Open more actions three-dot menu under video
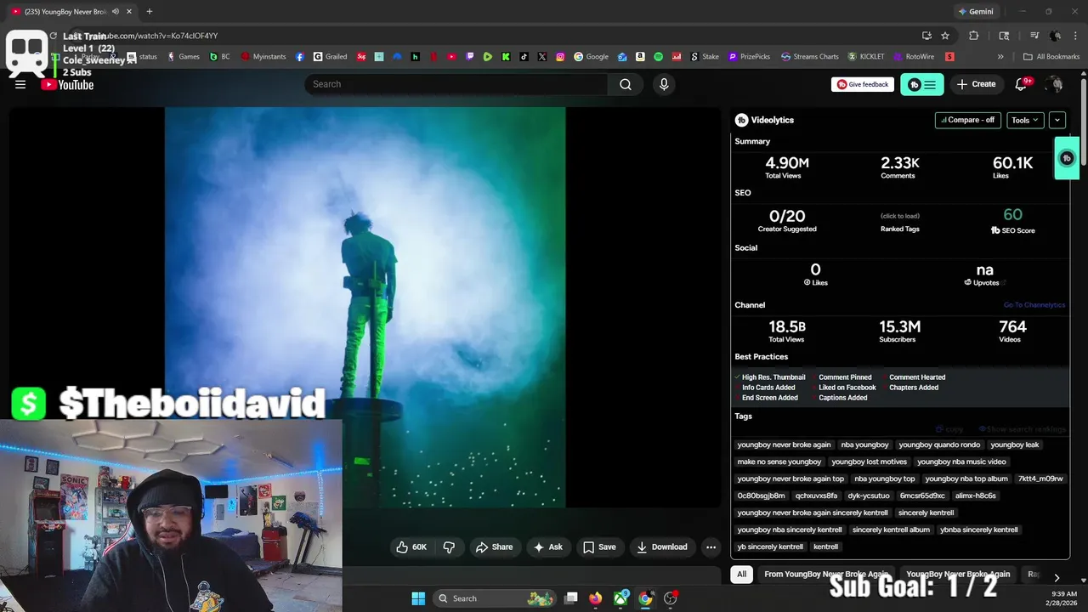Image resolution: width=1088 pixels, height=612 pixels. [x=711, y=547]
